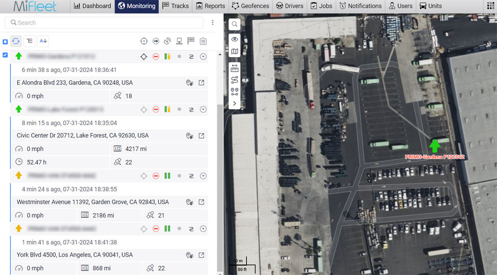Uncheck the first unit's checkbox
Screen dimensions: 497x275
(x=5, y=55)
